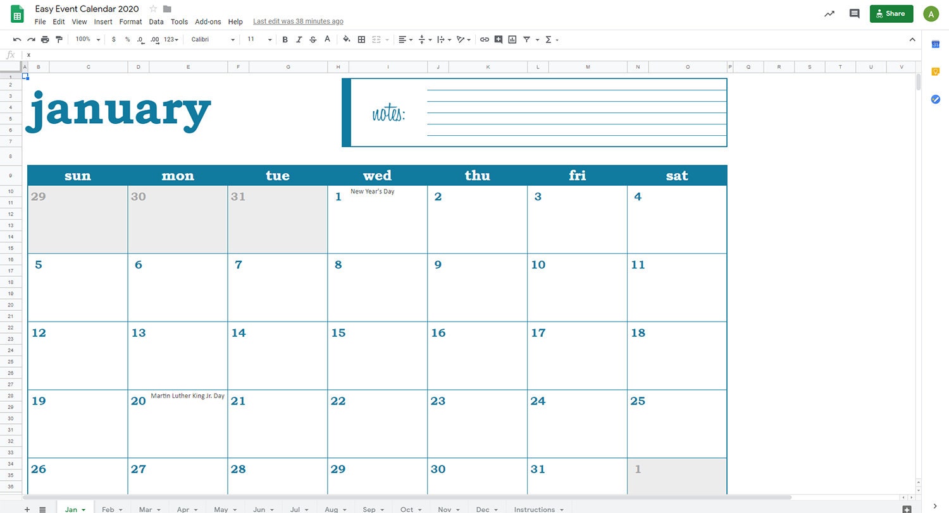Open the Google account avatar

(931, 13)
